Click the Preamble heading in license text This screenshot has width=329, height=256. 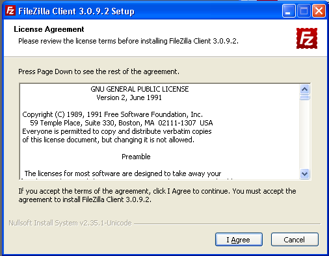[x=136, y=157]
